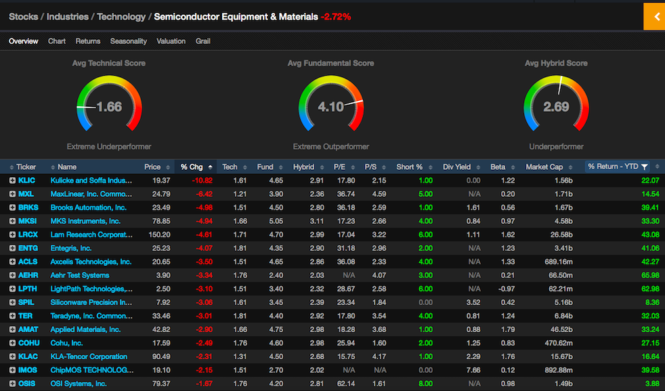
Task: Switch to the Overview tab
Action: (23, 41)
